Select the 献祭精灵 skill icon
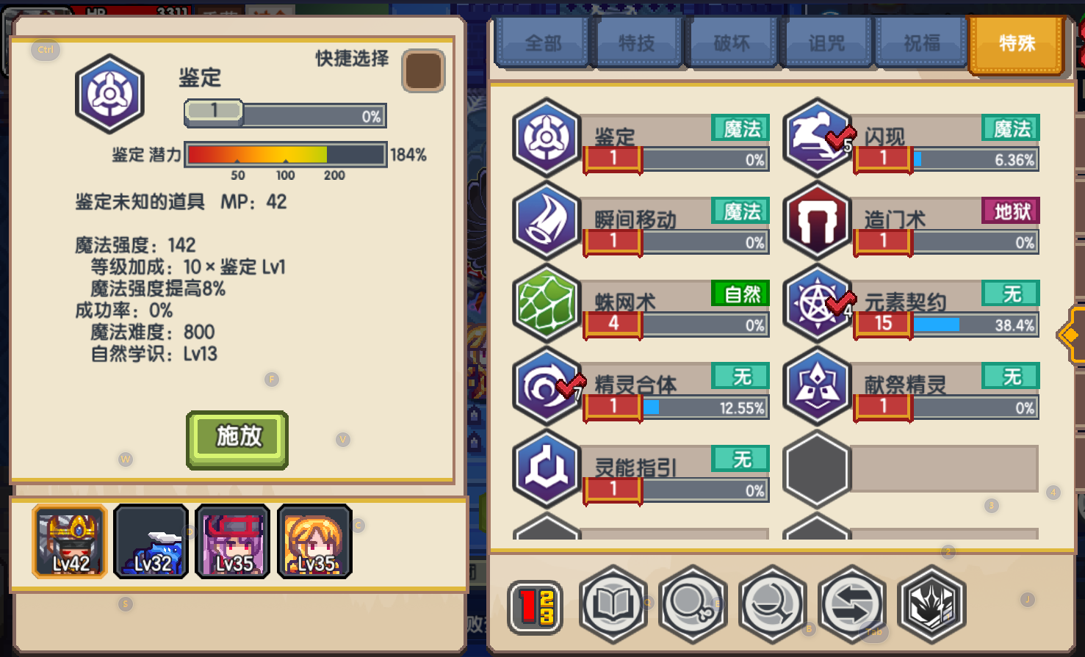Screen dimensions: 1085x657 817,386
